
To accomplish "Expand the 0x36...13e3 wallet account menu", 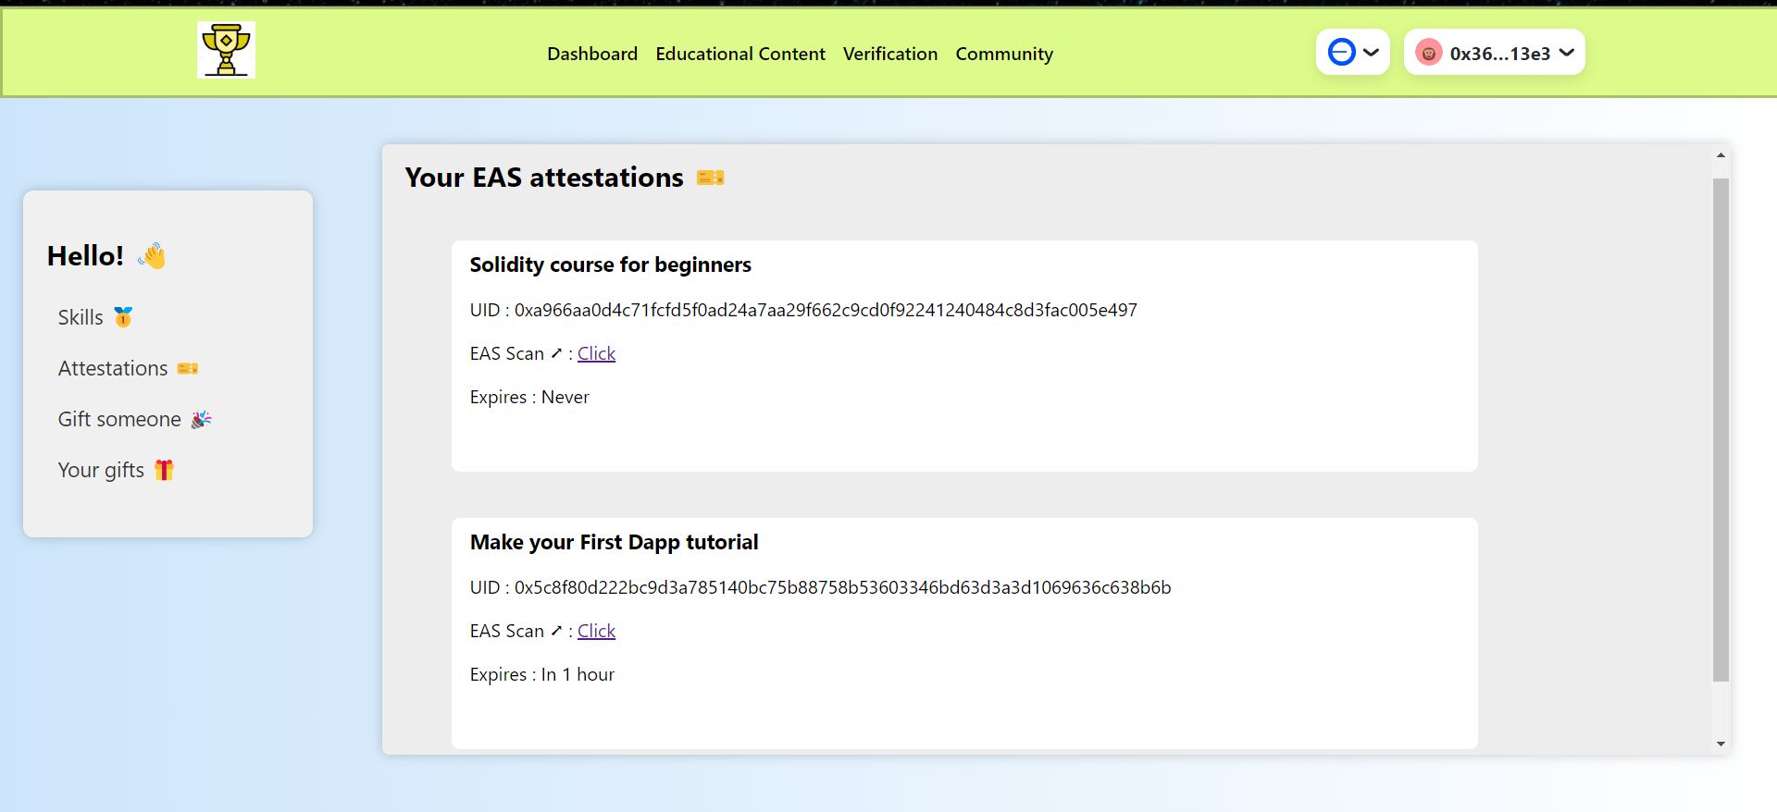I will point(1495,52).
